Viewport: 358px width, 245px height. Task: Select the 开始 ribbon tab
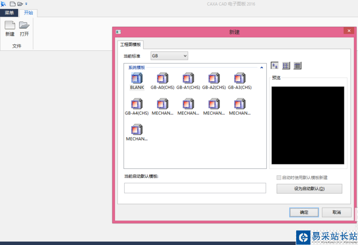pos(28,13)
